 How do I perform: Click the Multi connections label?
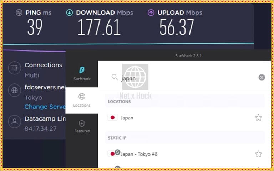pyautogui.click(x=32, y=75)
